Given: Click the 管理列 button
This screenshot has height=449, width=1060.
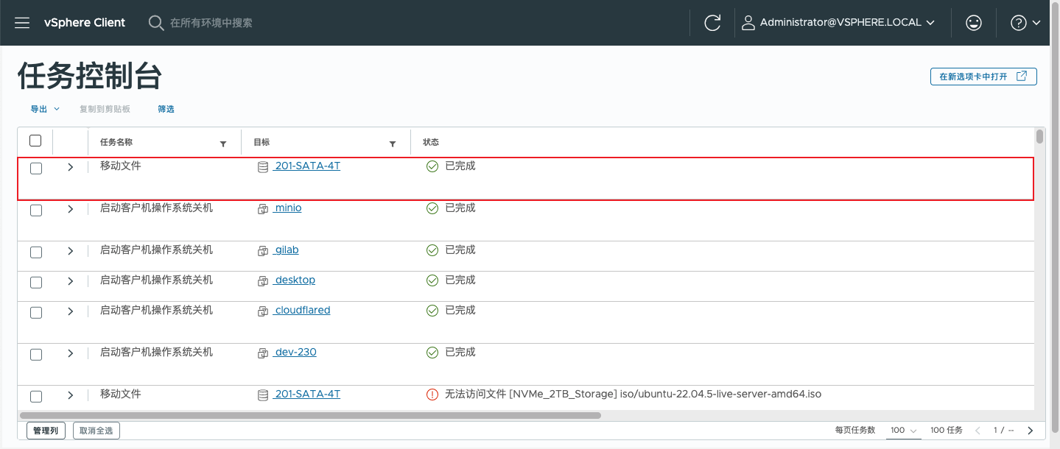Looking at the screenshot, I should coord(46,431).
